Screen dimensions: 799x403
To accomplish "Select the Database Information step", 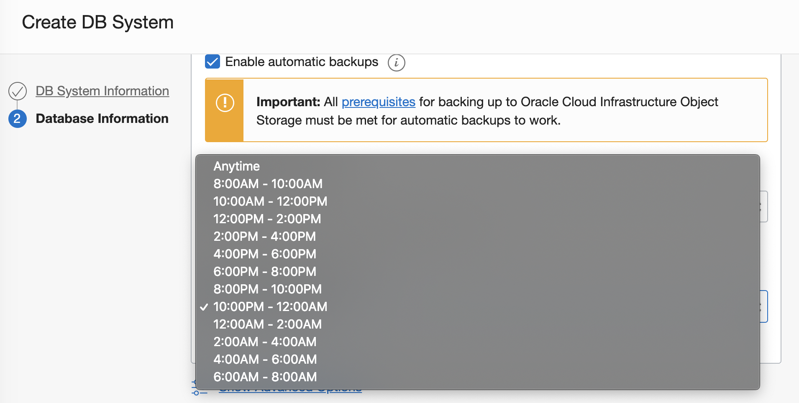I will 102,118.
